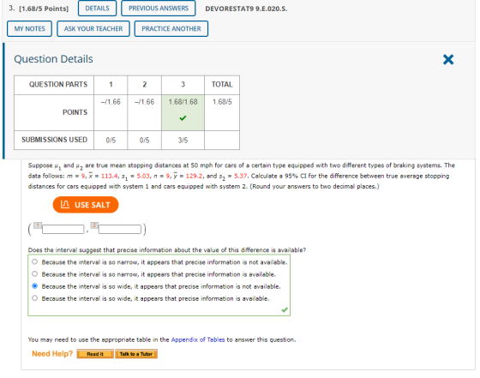Open MY NOTES
The width and height of the screenshot is (480, 378).
click(29, 29)
